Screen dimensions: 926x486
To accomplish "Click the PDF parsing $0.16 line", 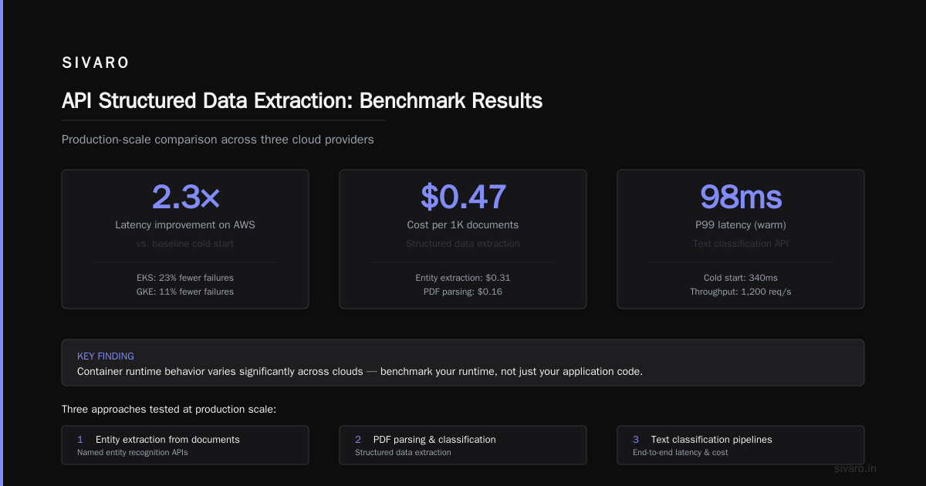I will [x=463, y=292].
